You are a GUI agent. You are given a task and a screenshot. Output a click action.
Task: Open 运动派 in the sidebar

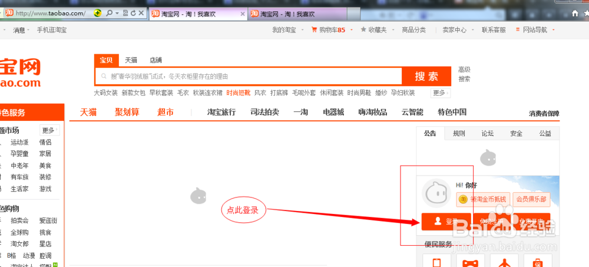tap(19, 143)
